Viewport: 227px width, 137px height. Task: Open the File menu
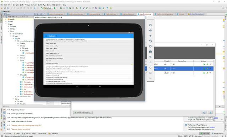(2, 5)
